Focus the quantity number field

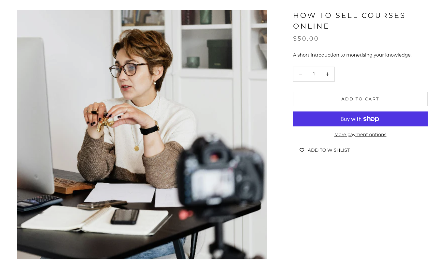coord(314,74)
